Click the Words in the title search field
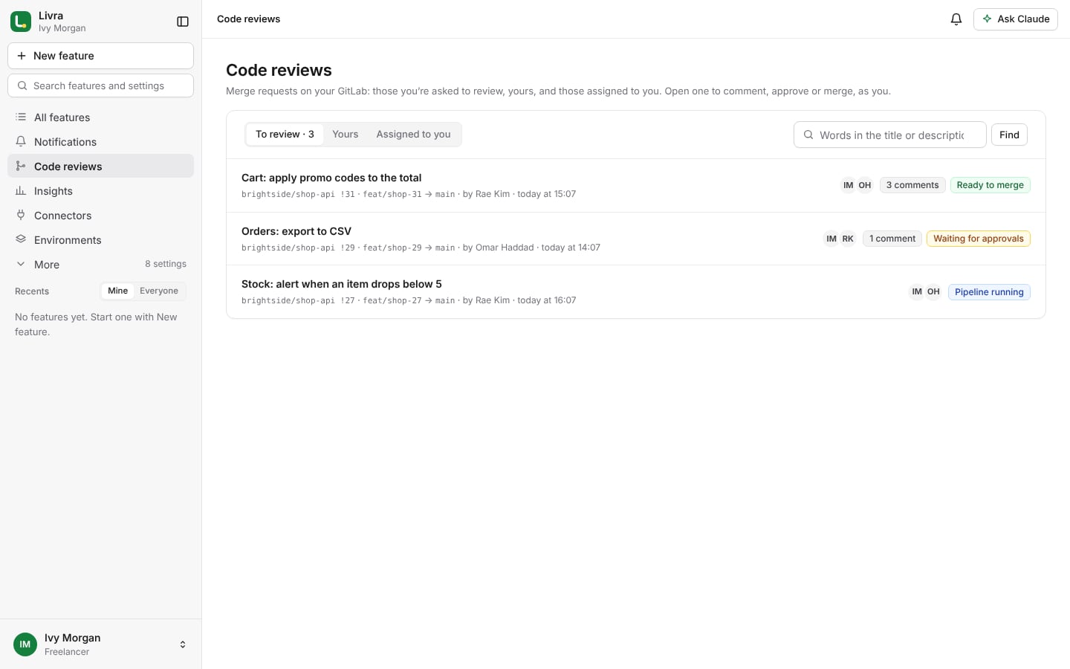This screenshot has height=669, width=1070. pos(889,135)
